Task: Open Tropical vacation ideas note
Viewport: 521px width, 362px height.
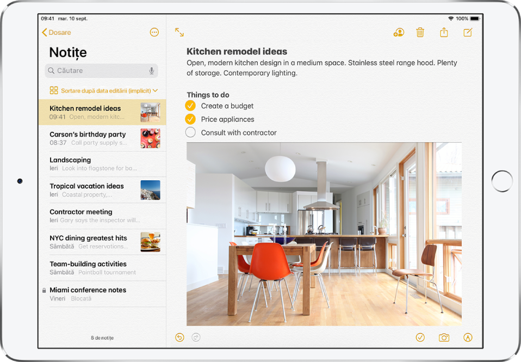Action: pos(102,190)
